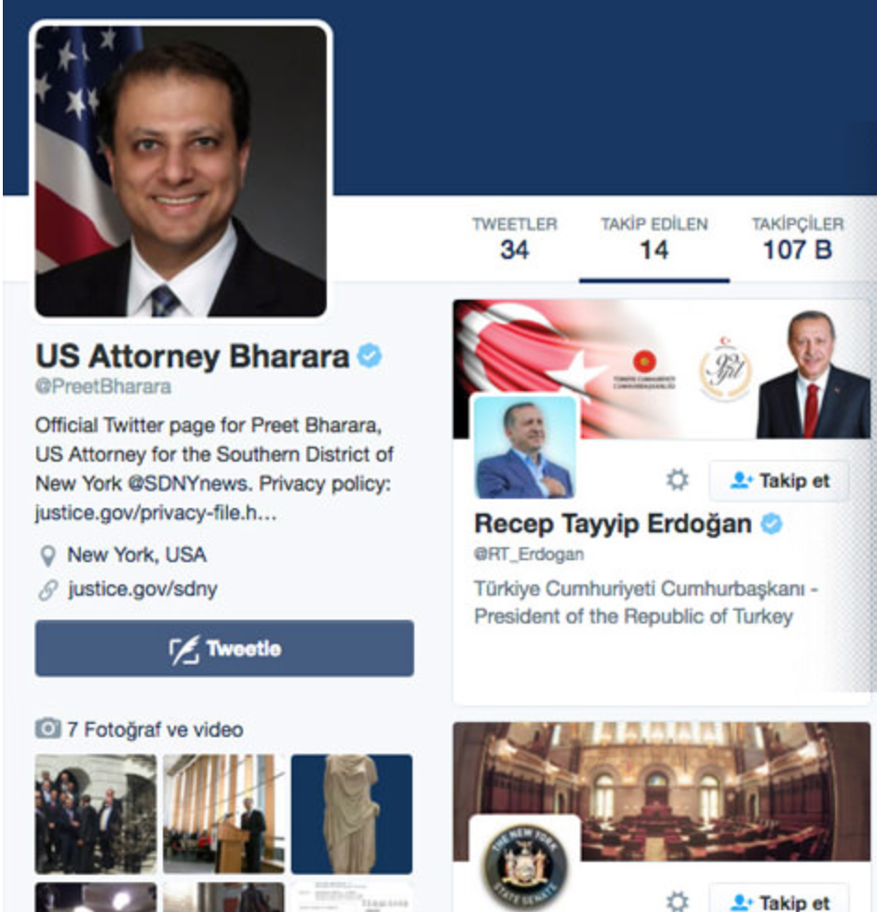Click gear icon on NY State Senate card
The image size is (877, 912).
677,902
